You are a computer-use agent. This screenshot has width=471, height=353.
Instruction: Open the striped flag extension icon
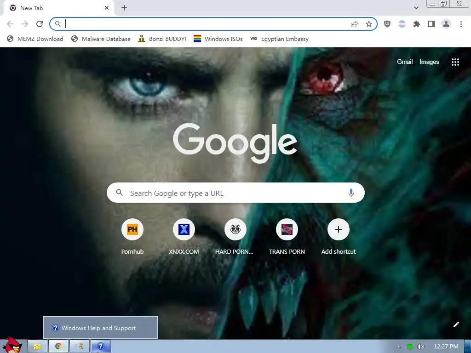pyautogui.click(x=402, y=24)
